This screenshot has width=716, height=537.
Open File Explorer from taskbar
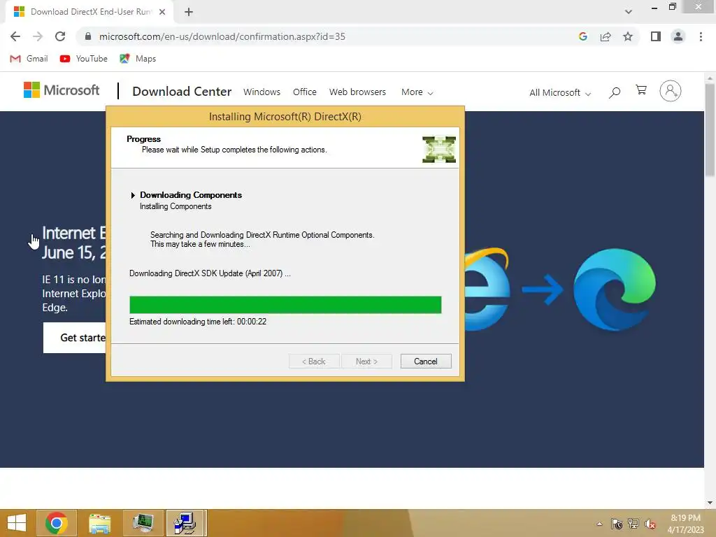point(99,523)
